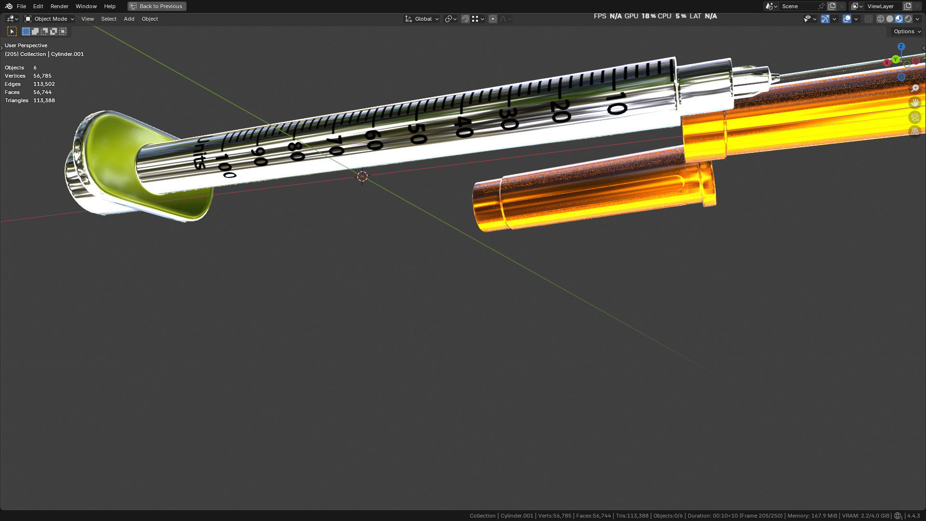Open the scene browse icon
Viewport: 926px width, 521px height.
click(x=771, y=6)
